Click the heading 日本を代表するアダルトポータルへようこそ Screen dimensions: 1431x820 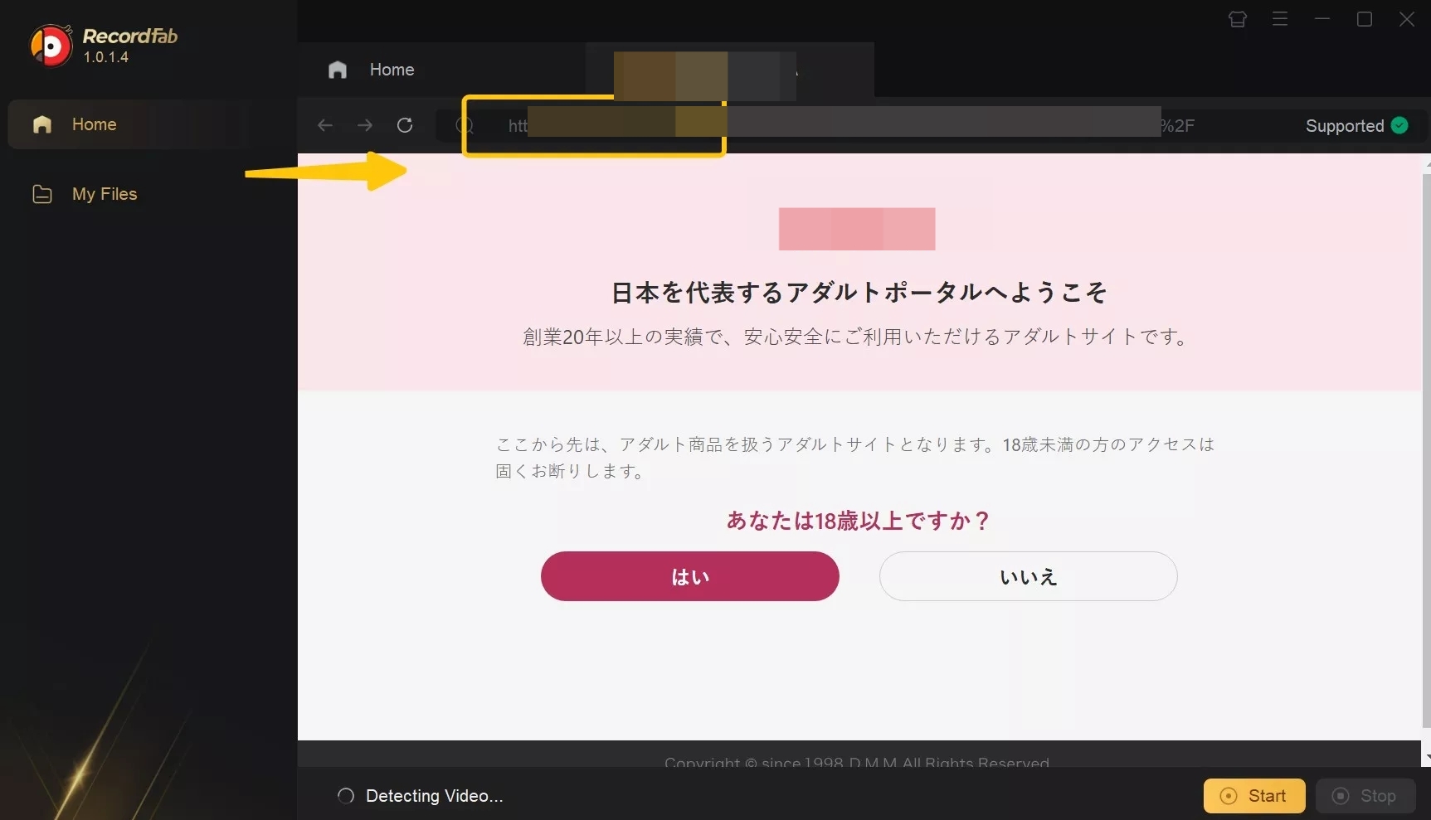[x=859, y=292]
